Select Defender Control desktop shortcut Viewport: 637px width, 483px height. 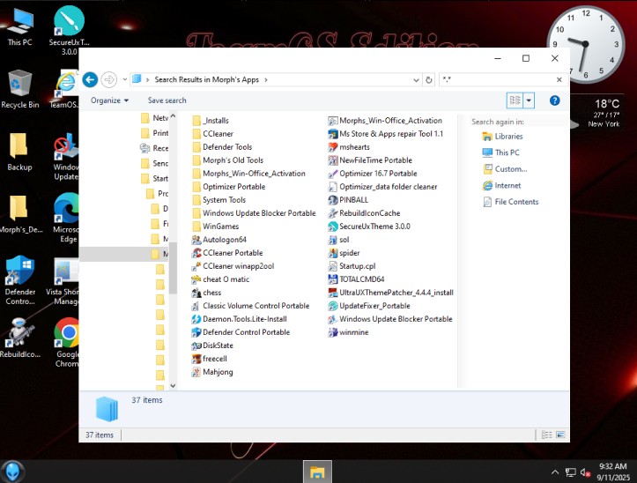20,280
